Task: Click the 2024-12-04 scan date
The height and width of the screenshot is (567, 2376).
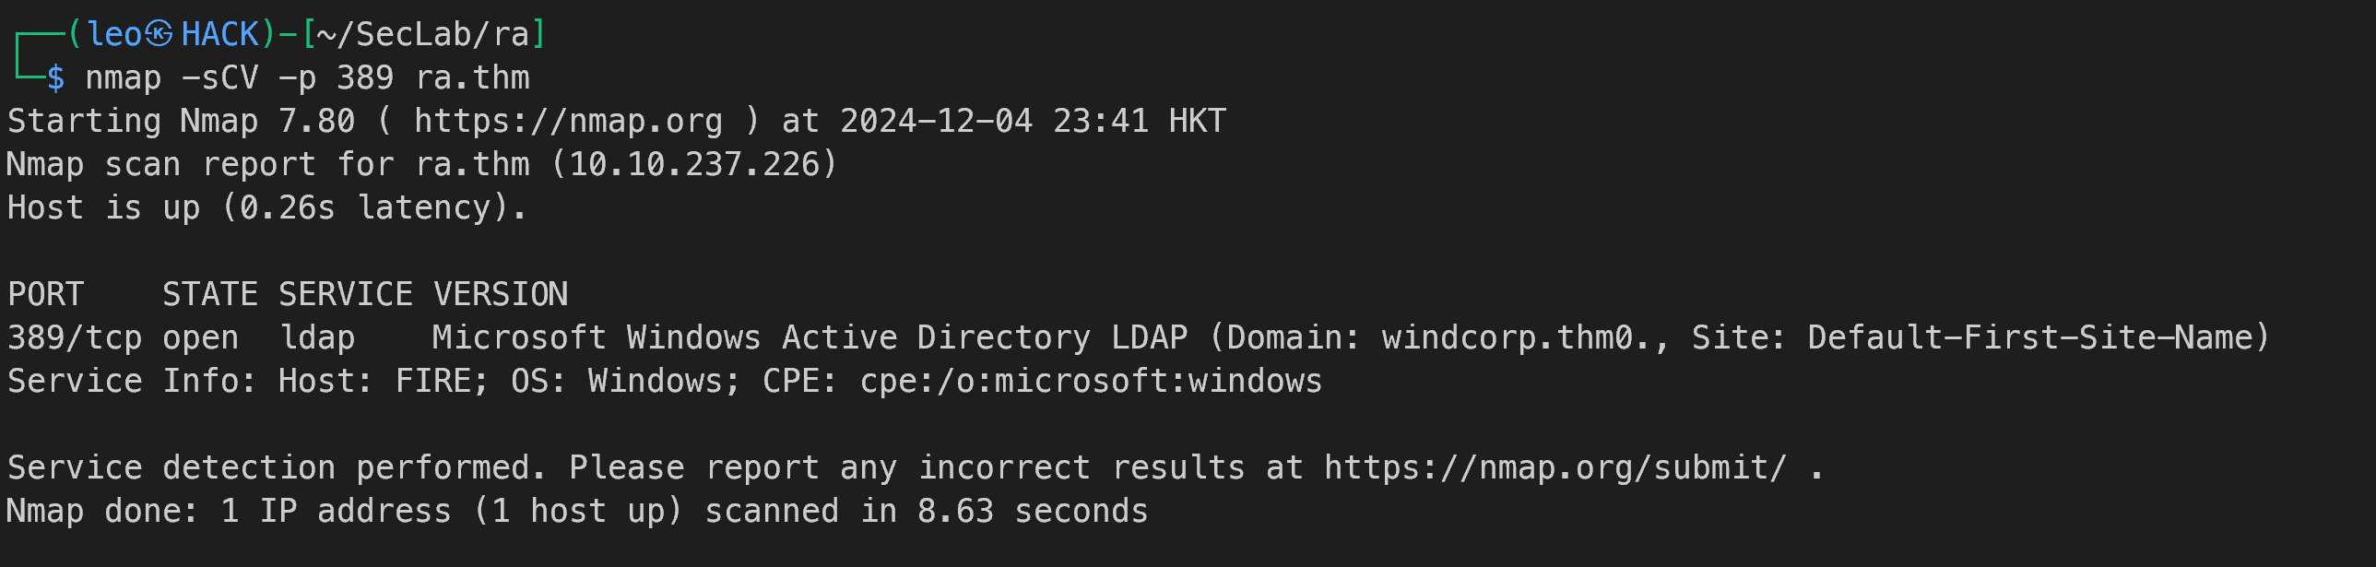Action: coord(936,121)
